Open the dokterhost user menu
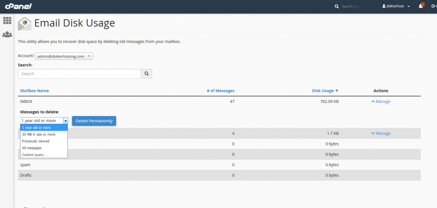The image size is (437, 208). (x=396, y=6)
